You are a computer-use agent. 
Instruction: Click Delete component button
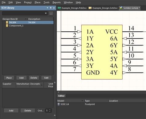pos(34,78)
